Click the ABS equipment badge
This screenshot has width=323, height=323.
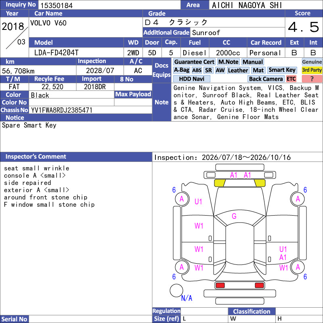click(x=197, y=70)
